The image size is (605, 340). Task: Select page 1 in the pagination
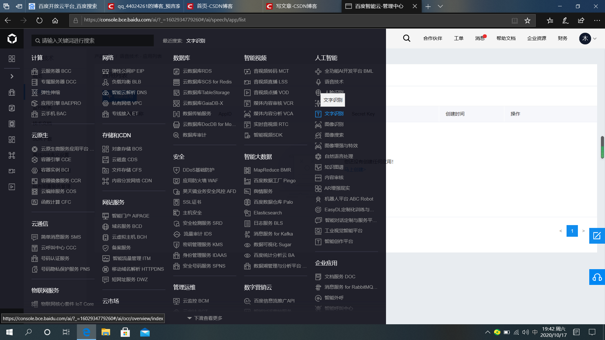pyautogui.click(x=572, y=231)
